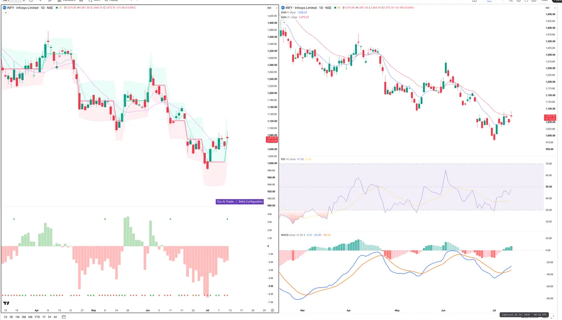Image resolution: width=562 pixels, height=320 pixels.
Task: Select the 1Y date range
Action: tap(44, 317)
